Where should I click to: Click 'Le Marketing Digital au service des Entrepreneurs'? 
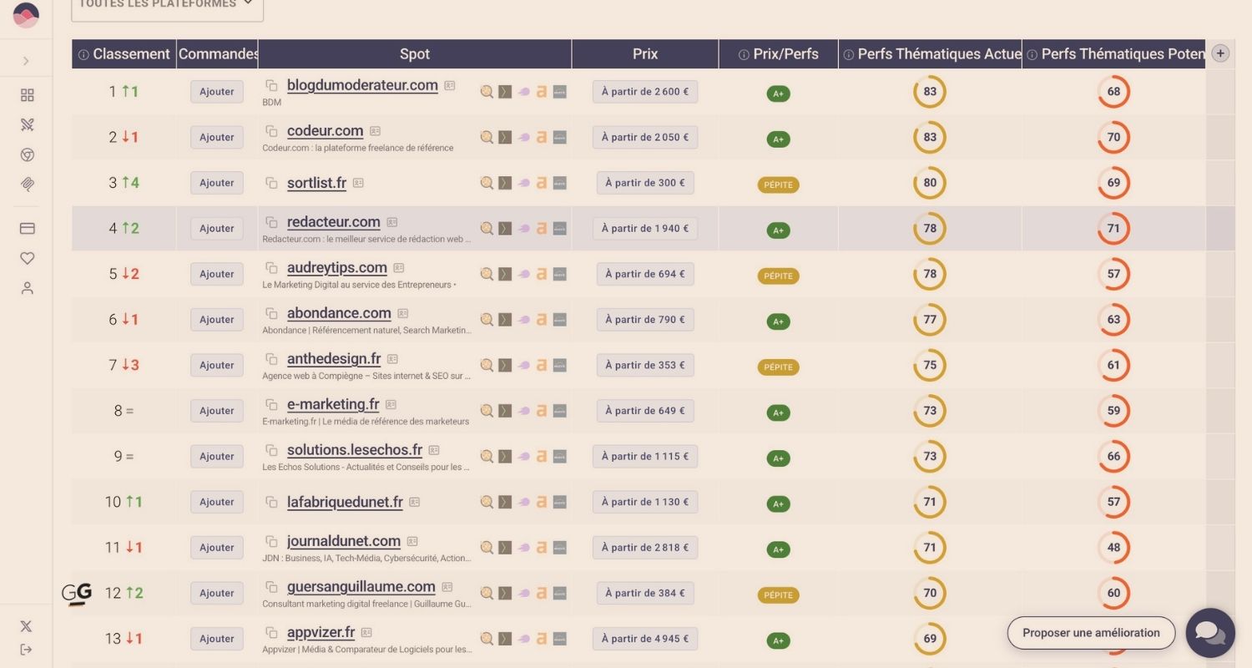click(358, 285)
